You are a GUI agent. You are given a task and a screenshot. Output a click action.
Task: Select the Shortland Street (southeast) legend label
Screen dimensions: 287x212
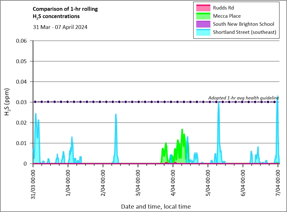[x=244, y=32]
